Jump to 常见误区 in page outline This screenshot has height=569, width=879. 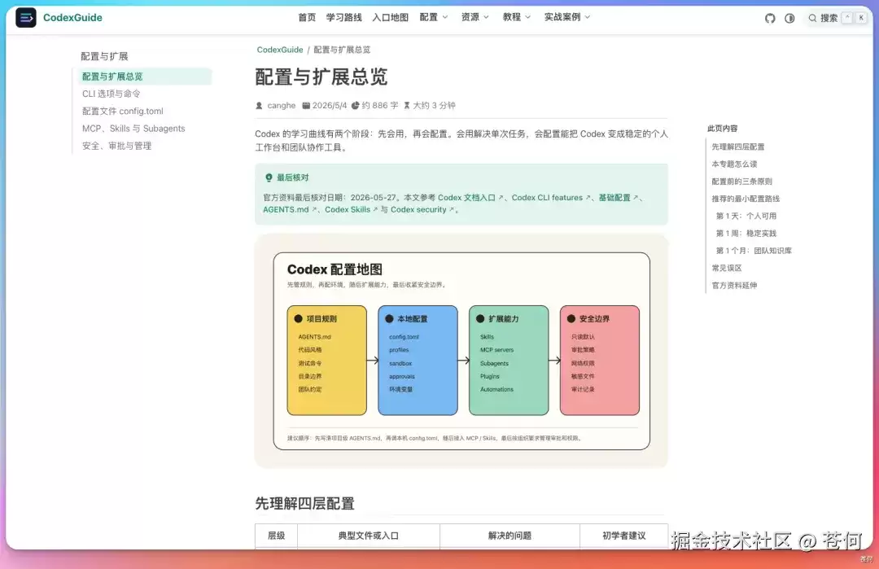click(727, 268)
